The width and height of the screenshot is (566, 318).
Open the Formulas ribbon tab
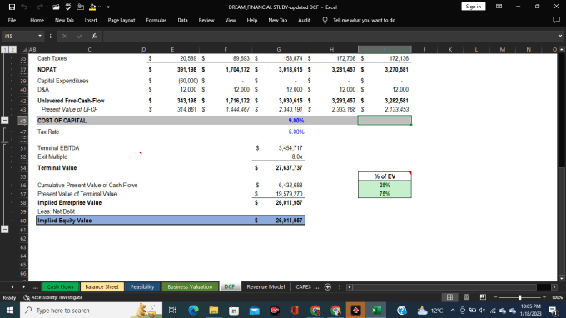pyautogui.click(x=156, y=21)
